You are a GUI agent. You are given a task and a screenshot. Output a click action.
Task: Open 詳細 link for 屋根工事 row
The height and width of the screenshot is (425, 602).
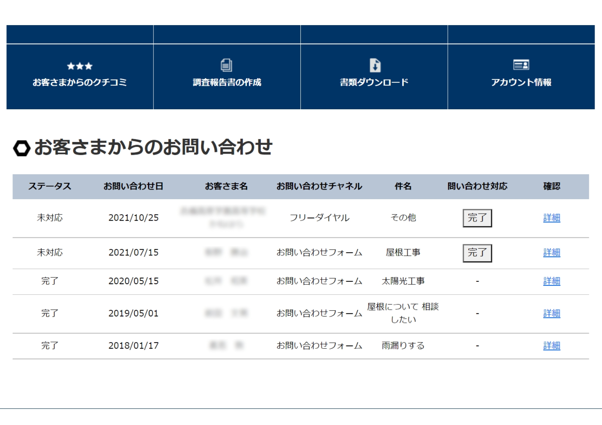(551, 252)
